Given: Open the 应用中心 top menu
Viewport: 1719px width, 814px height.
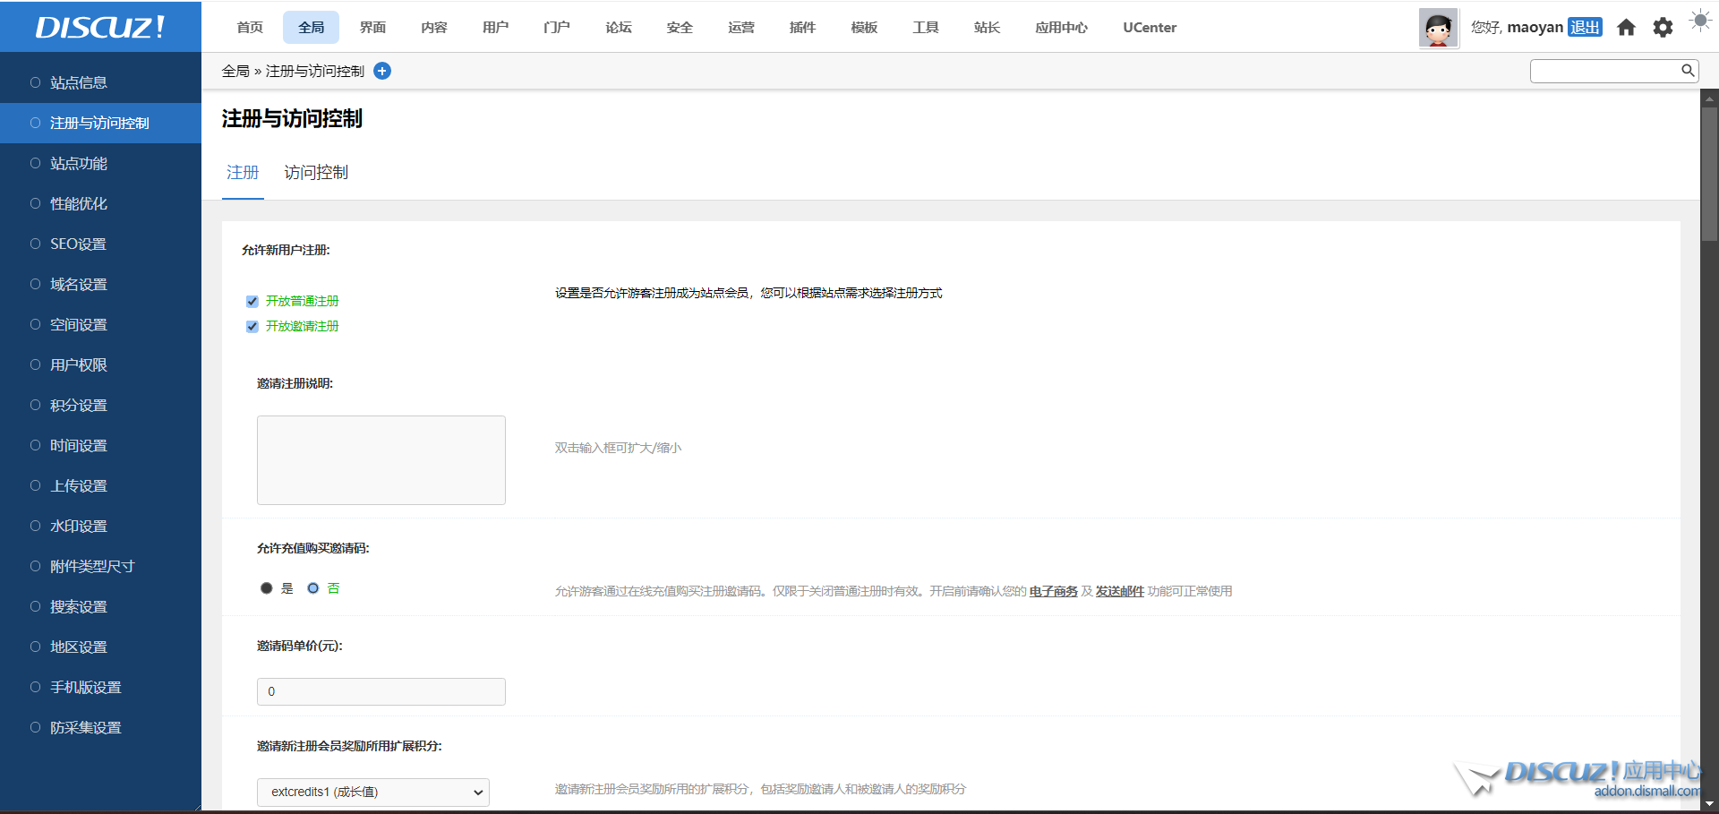Looking at the screenshot, I should tap(1061, 28).
